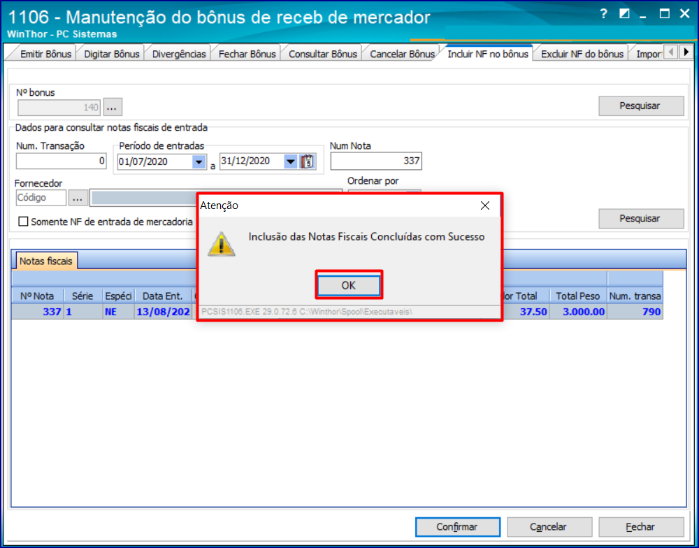Minimize the 1106 window
Viewport: 699px width, 548px height.
coord(643,15)
